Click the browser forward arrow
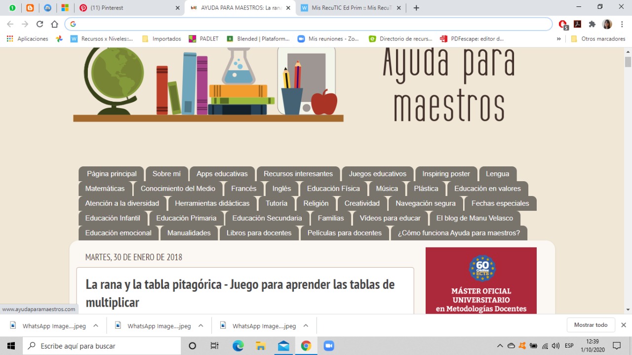The height and width of the screenshot is (355, 632). [25, 24]
